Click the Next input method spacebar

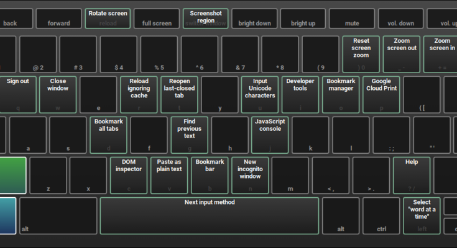click(x=210, y=215)
